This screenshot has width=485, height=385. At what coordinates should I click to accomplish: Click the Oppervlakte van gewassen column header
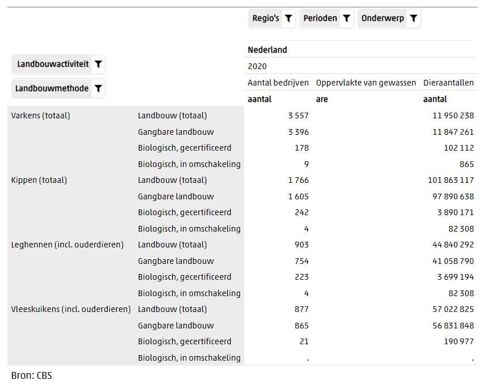(x=366, y=83)
